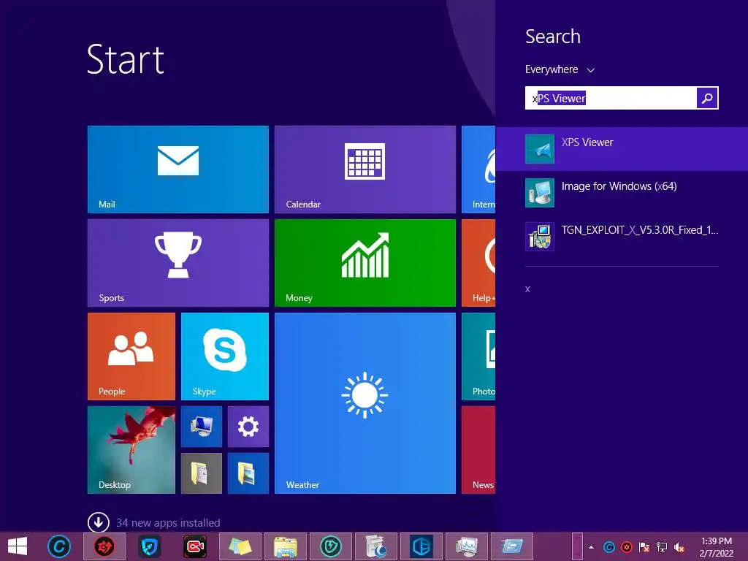Screen dimensions: 748x561
Task: Open the Run dialog taskbar icon
Action: 512,546
